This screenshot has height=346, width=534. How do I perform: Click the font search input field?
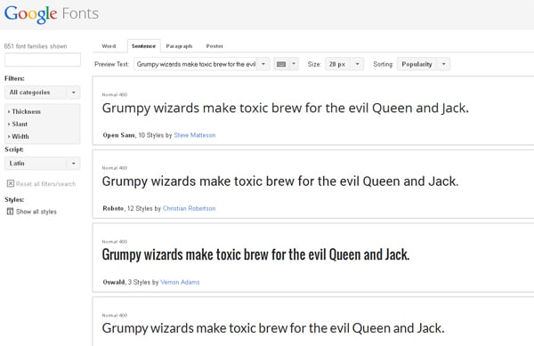[43, 60]
